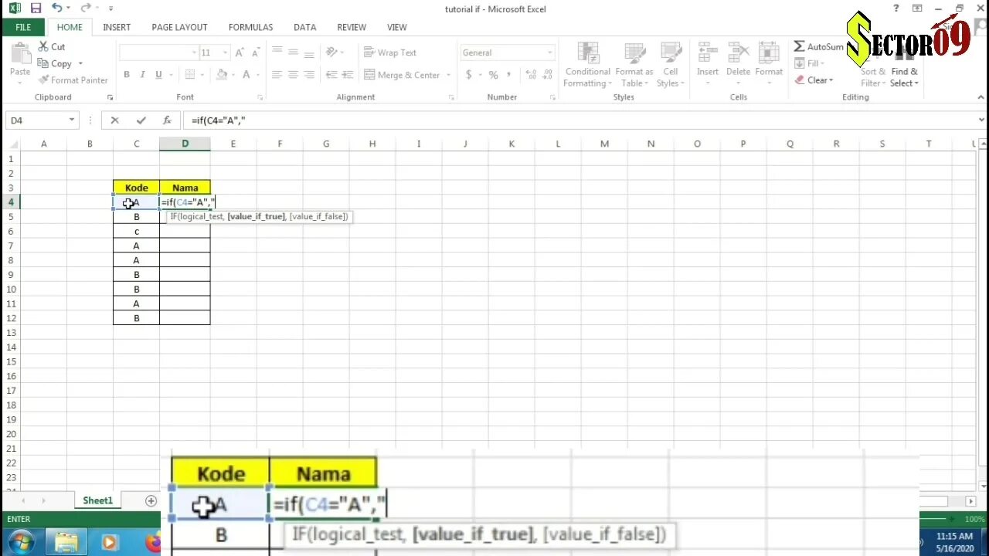
Task: Select the Sheet1 worksheet tab
Action: 97,501
